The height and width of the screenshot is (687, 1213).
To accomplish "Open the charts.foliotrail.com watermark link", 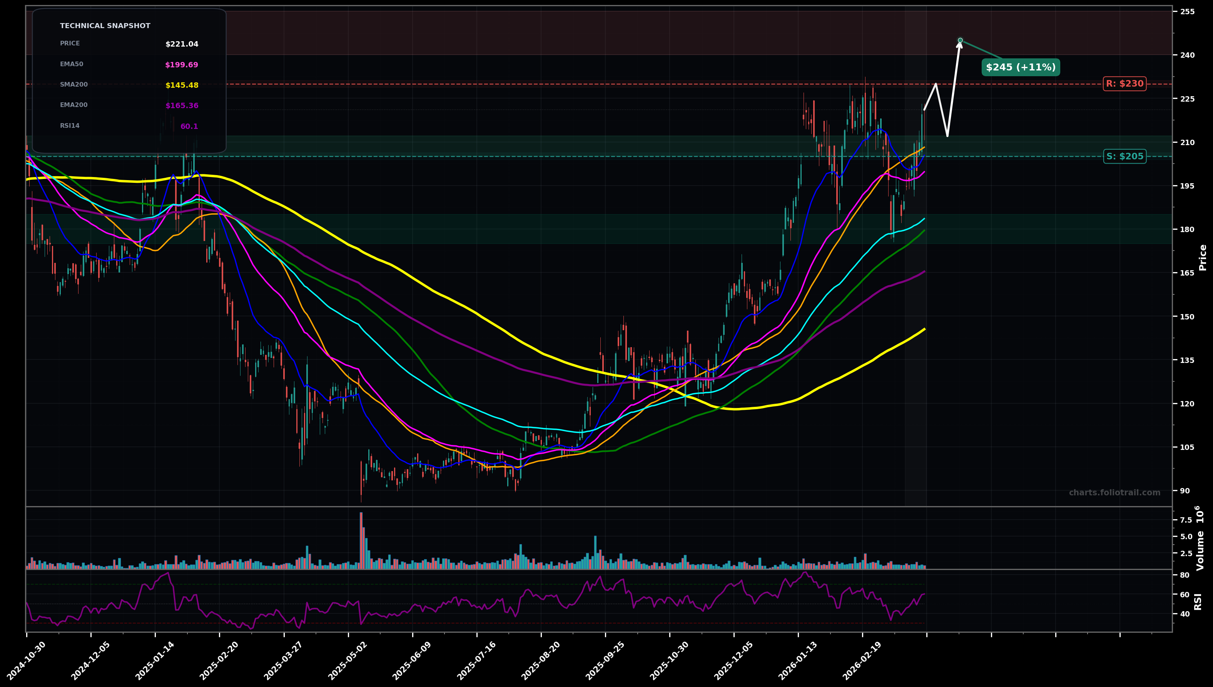I will click(1114, 493).
